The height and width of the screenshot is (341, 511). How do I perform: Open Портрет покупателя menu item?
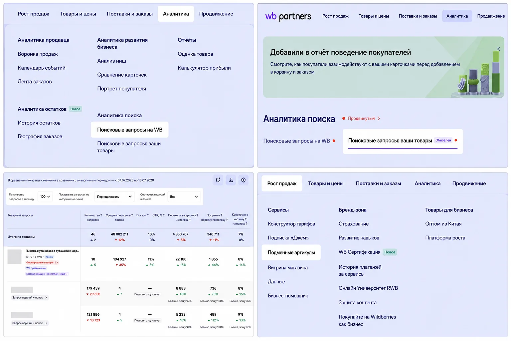(x=121, y=89)
